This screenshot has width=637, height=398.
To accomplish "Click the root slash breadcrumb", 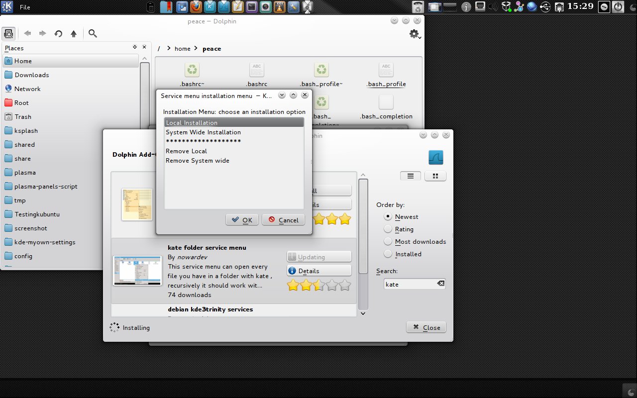I will (159, 48).
